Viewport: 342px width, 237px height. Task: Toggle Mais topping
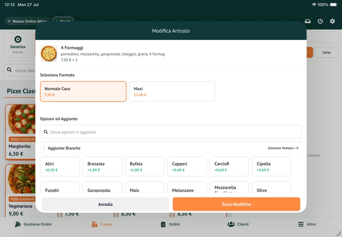point(145,188)
